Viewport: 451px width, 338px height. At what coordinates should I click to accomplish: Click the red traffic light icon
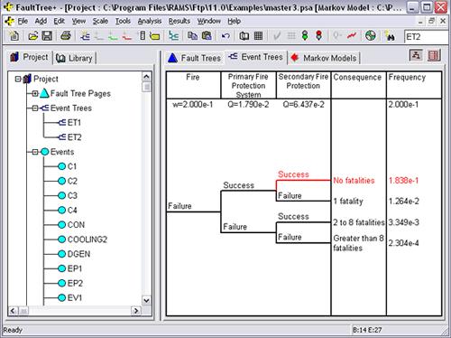pos(318,36)
